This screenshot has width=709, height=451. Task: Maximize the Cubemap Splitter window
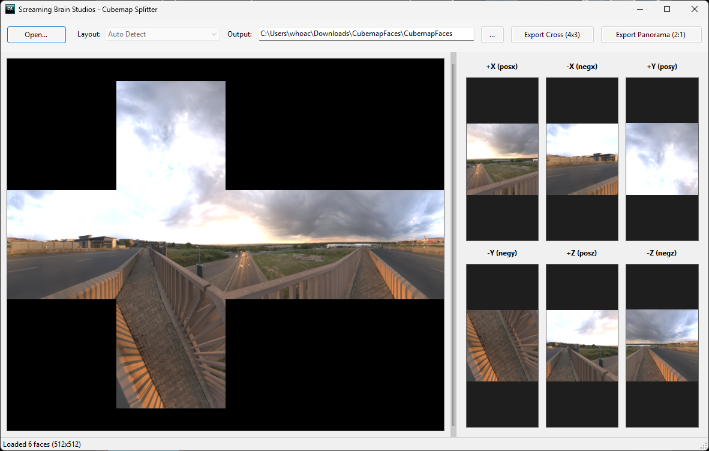667,9
